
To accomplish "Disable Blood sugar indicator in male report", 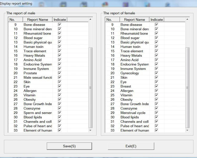I will [x=60, y=38].
